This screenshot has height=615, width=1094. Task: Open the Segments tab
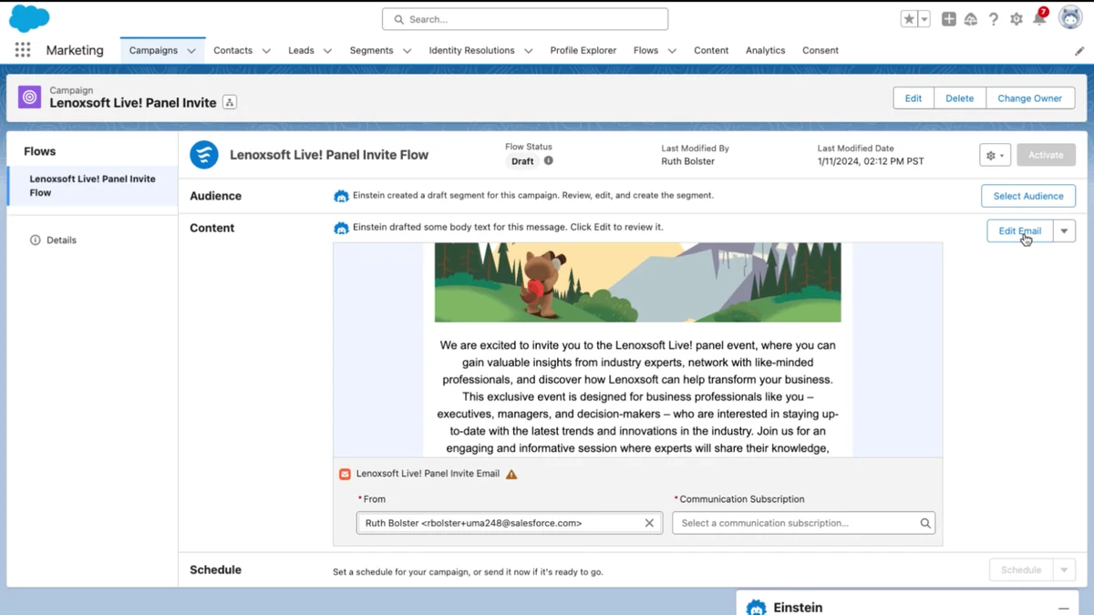tap(371, 51)
